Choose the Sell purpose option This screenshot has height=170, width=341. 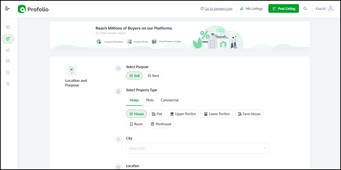point(134,76)
